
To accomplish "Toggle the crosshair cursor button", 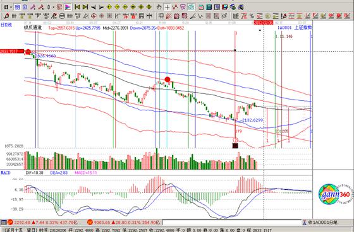I will click(167, 7).
